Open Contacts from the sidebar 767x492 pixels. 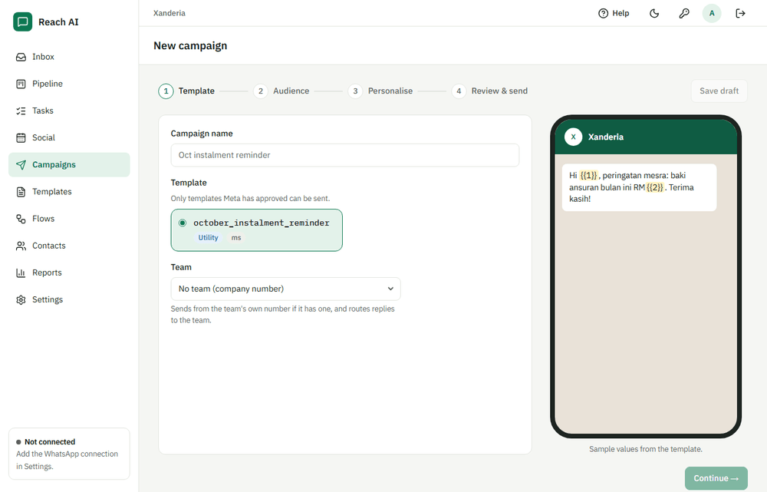69,246
